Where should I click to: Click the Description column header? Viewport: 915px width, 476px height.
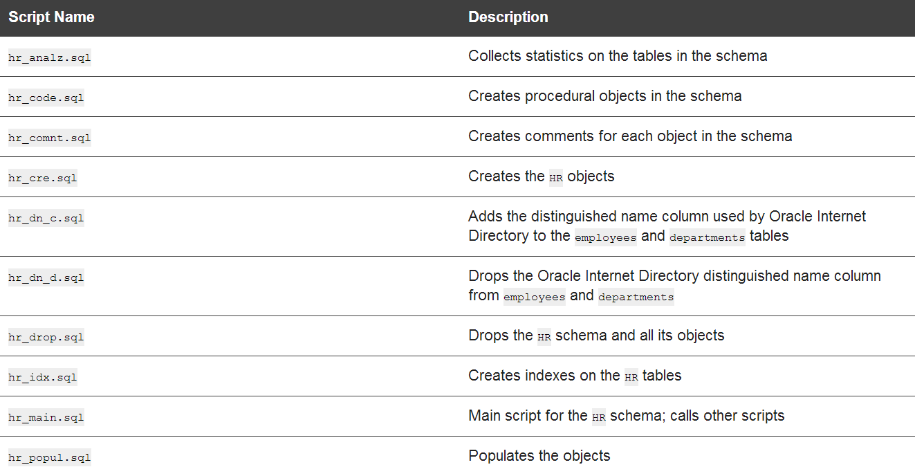[508, 17]
